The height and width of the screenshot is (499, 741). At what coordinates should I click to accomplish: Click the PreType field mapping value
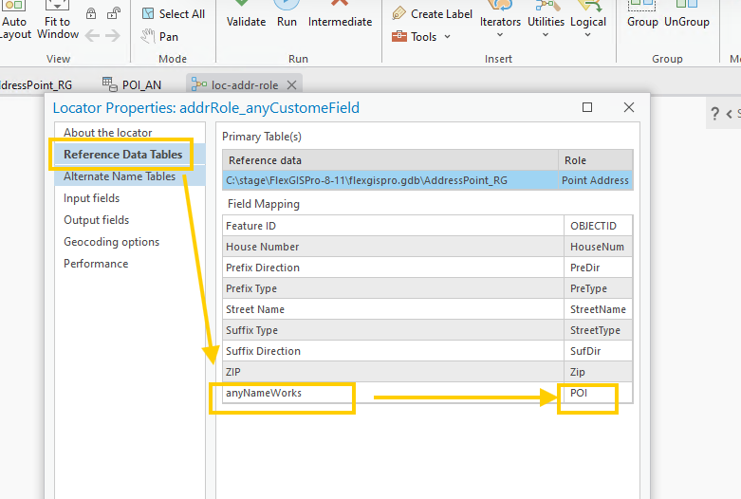pos(598,288)
